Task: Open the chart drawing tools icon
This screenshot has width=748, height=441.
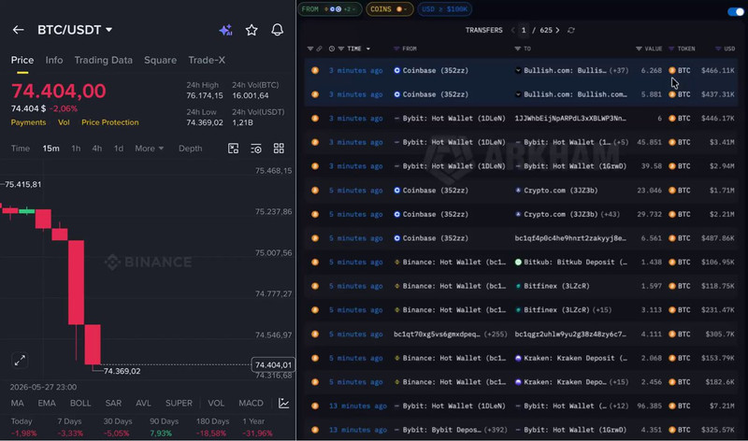Action: (233, 149)
